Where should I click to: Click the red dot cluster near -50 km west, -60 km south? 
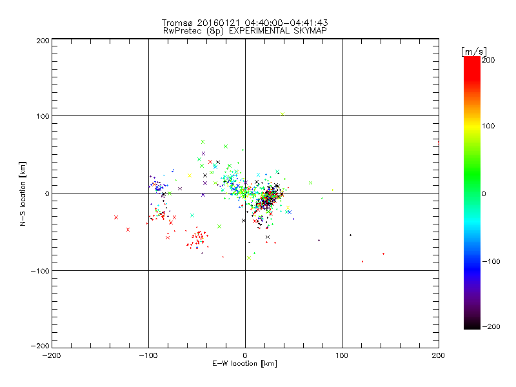click(197, 239)
